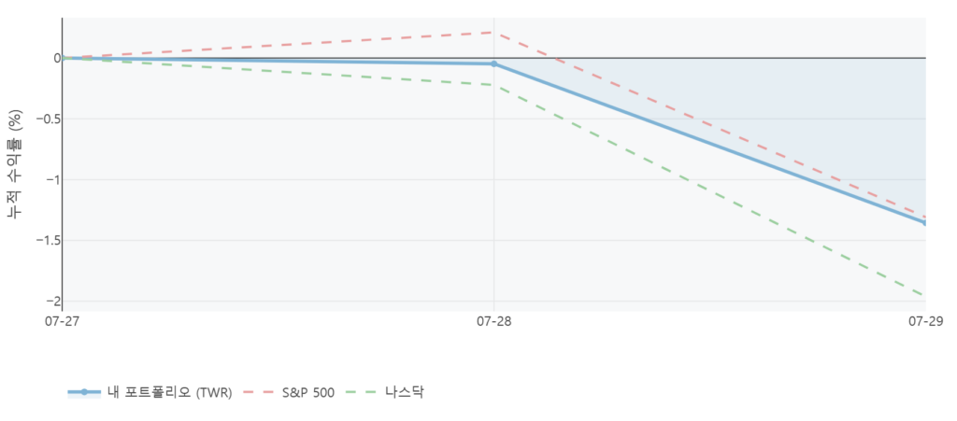Click the 07-29 x-axis date label
This screenshot has height=421, width=957.
point(926,321)
